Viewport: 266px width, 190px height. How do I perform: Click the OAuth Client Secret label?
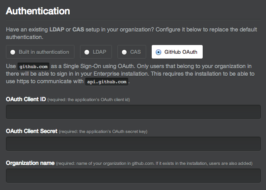(32, 131)
